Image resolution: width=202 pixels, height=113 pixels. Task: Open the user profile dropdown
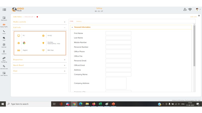[198, 10]
